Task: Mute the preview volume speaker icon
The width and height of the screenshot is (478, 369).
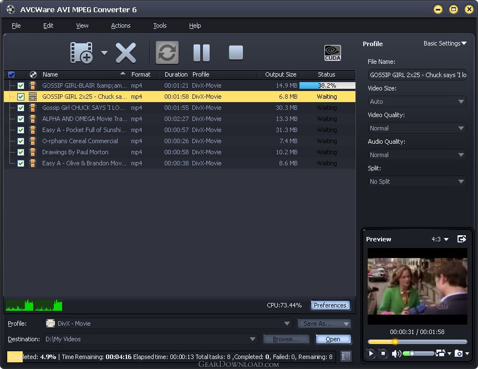Action: 396,353
